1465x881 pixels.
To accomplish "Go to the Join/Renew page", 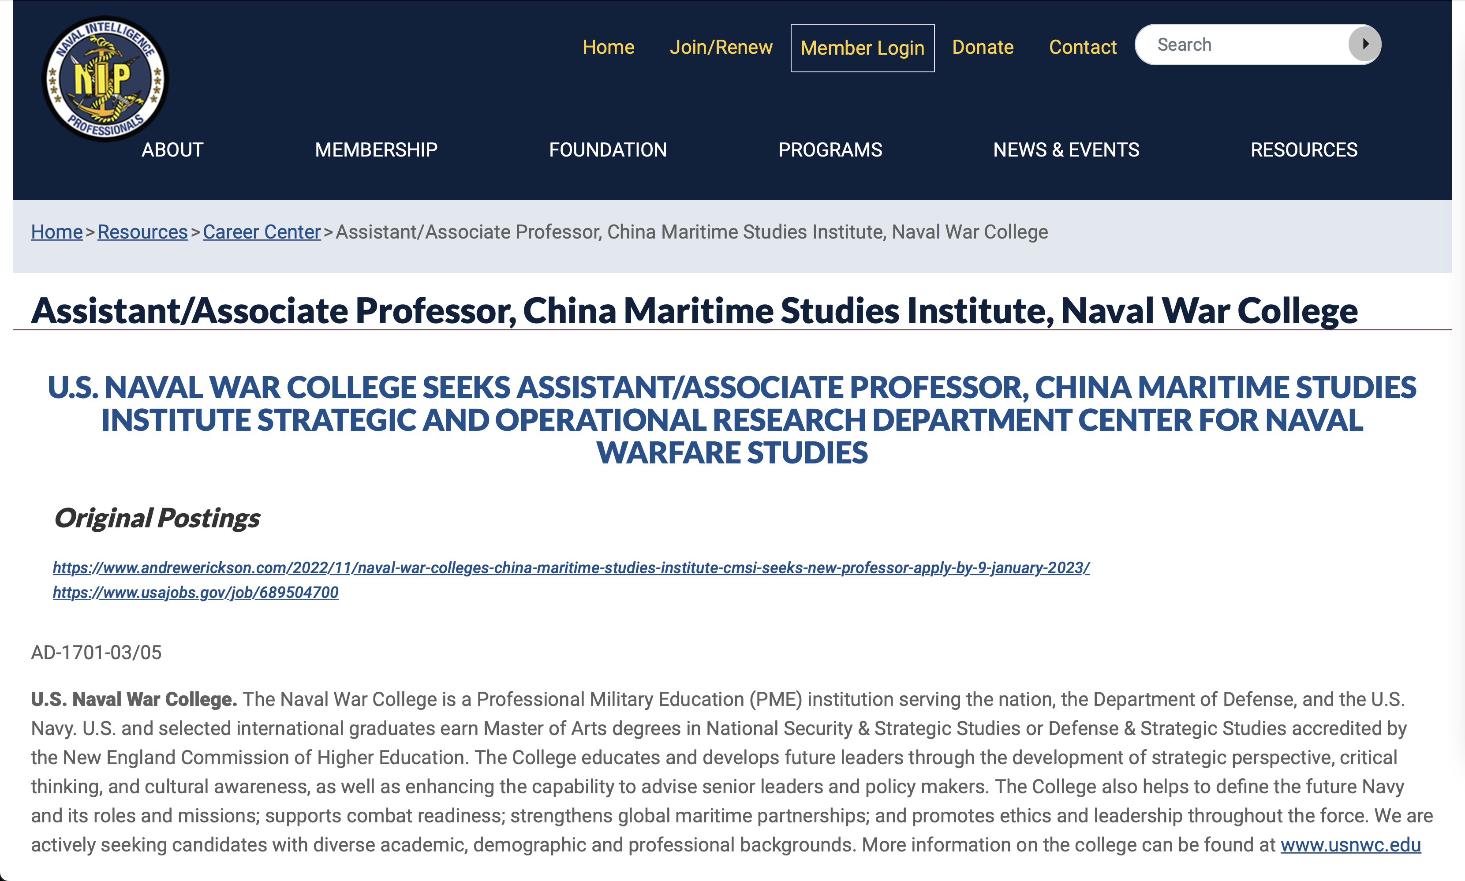I will pos(721,47).
